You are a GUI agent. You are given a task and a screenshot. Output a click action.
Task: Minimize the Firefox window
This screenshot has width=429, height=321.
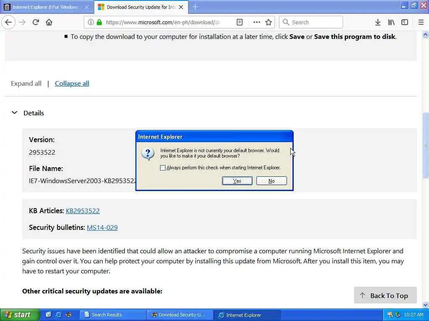(403, 5)
